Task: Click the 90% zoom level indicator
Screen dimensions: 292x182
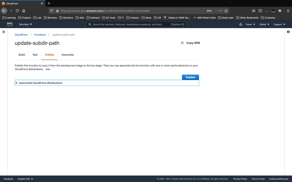Action: [209, 11]
